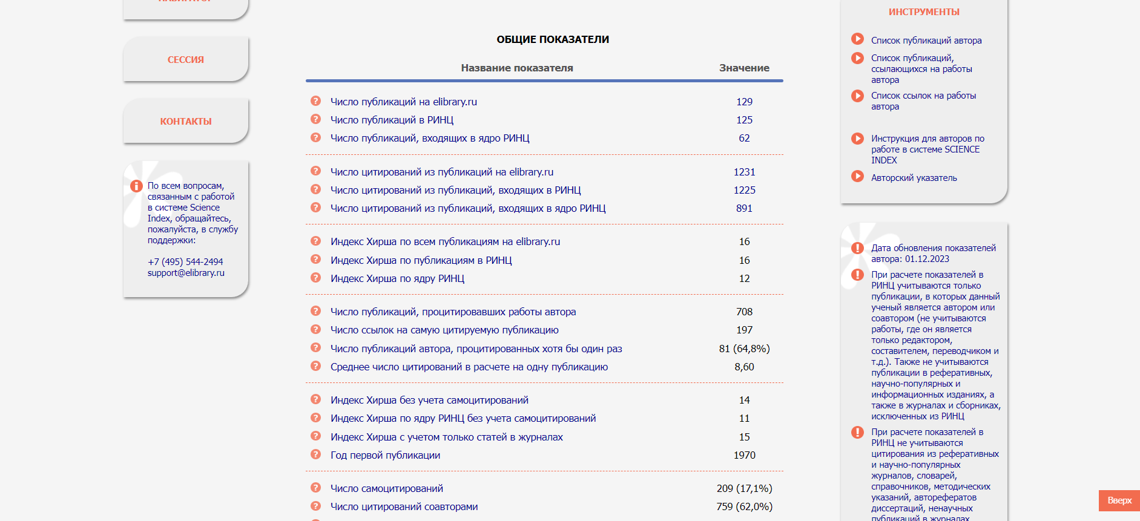Screen dimensions: 1140x521
Task: Click help icon for 'Среднее число цитирований' row
Action: [315, 366]
